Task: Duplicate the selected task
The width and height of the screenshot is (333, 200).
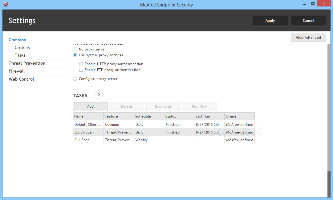Action: [x=163, y=106]
